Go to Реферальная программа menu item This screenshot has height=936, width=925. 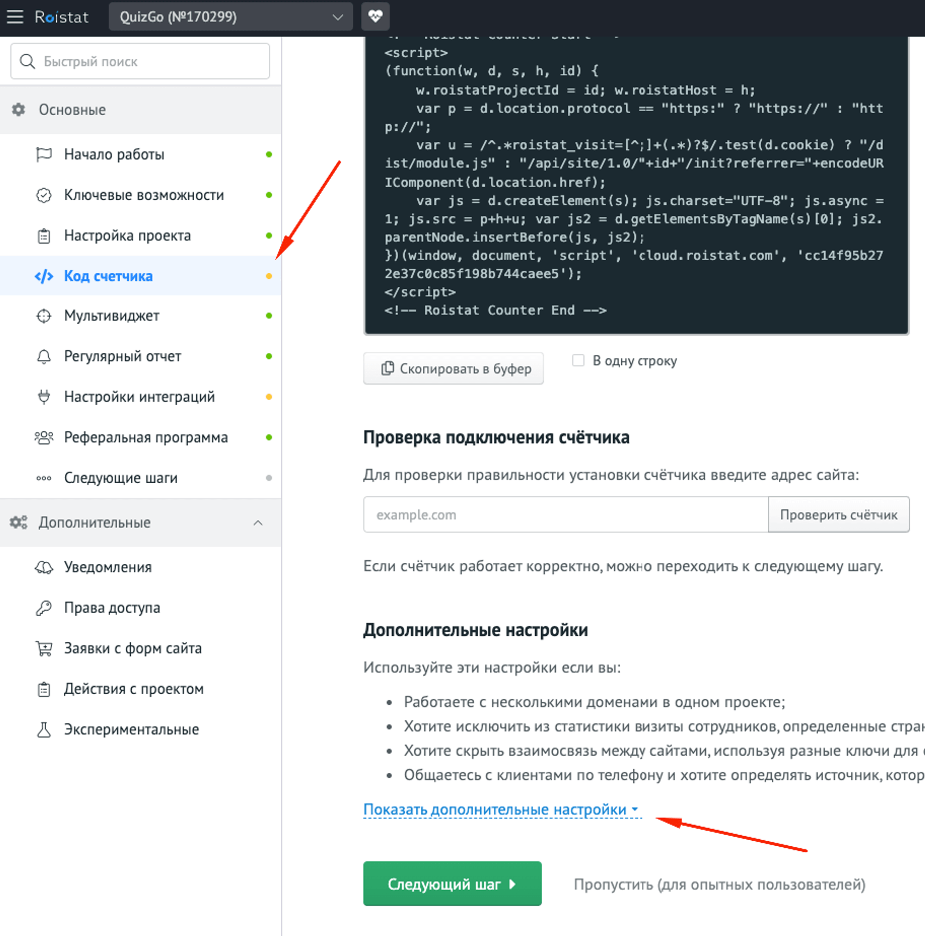[x=145, y=437]
